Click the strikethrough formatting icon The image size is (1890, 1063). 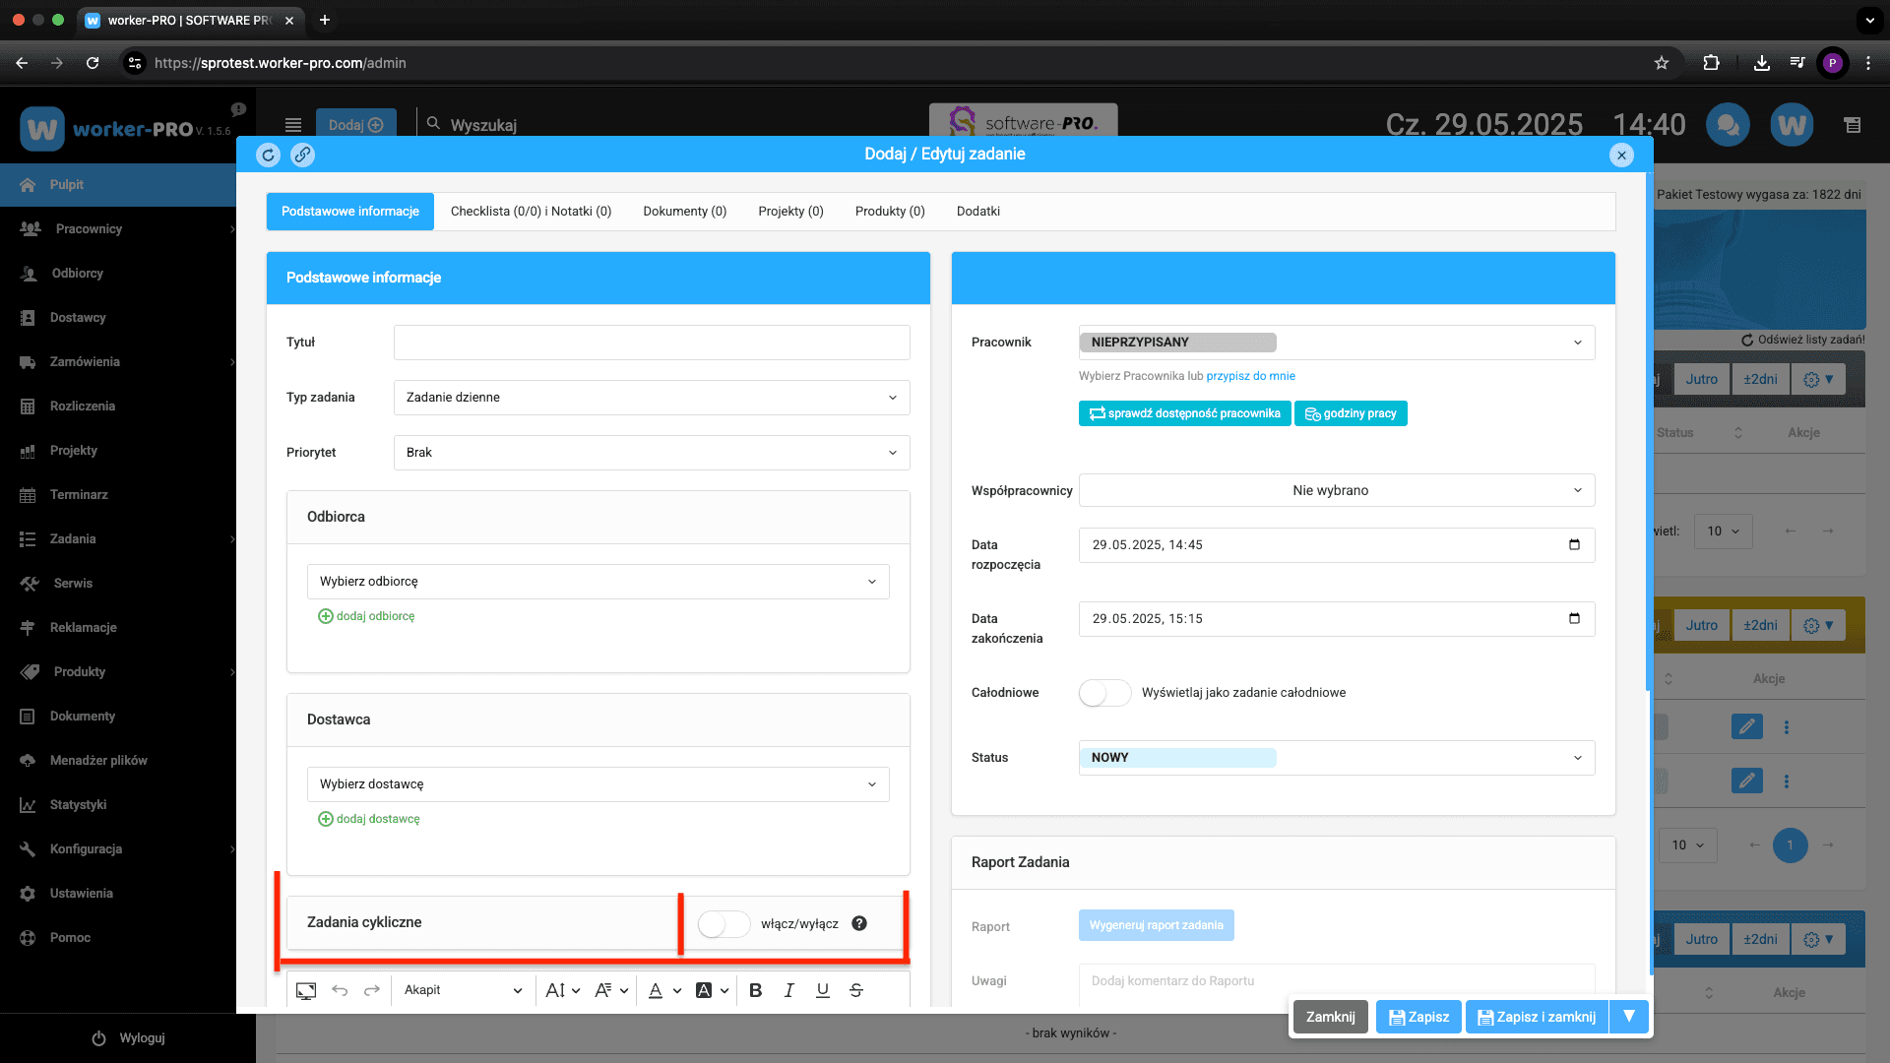click(x=856, y=990)
